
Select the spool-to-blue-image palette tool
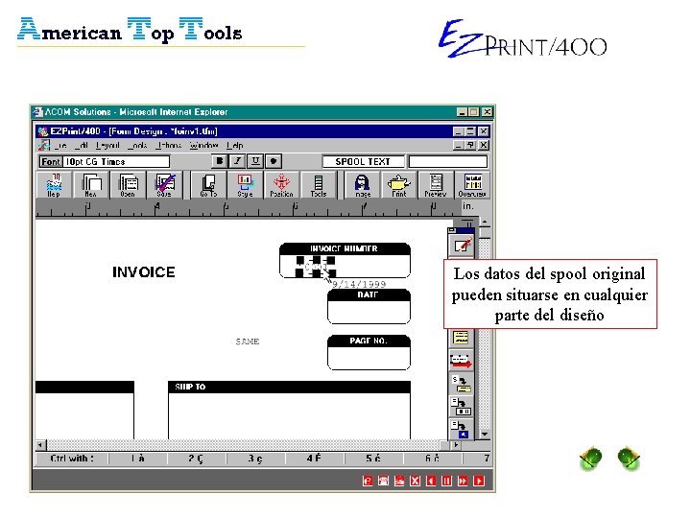[x=462, y=429]
